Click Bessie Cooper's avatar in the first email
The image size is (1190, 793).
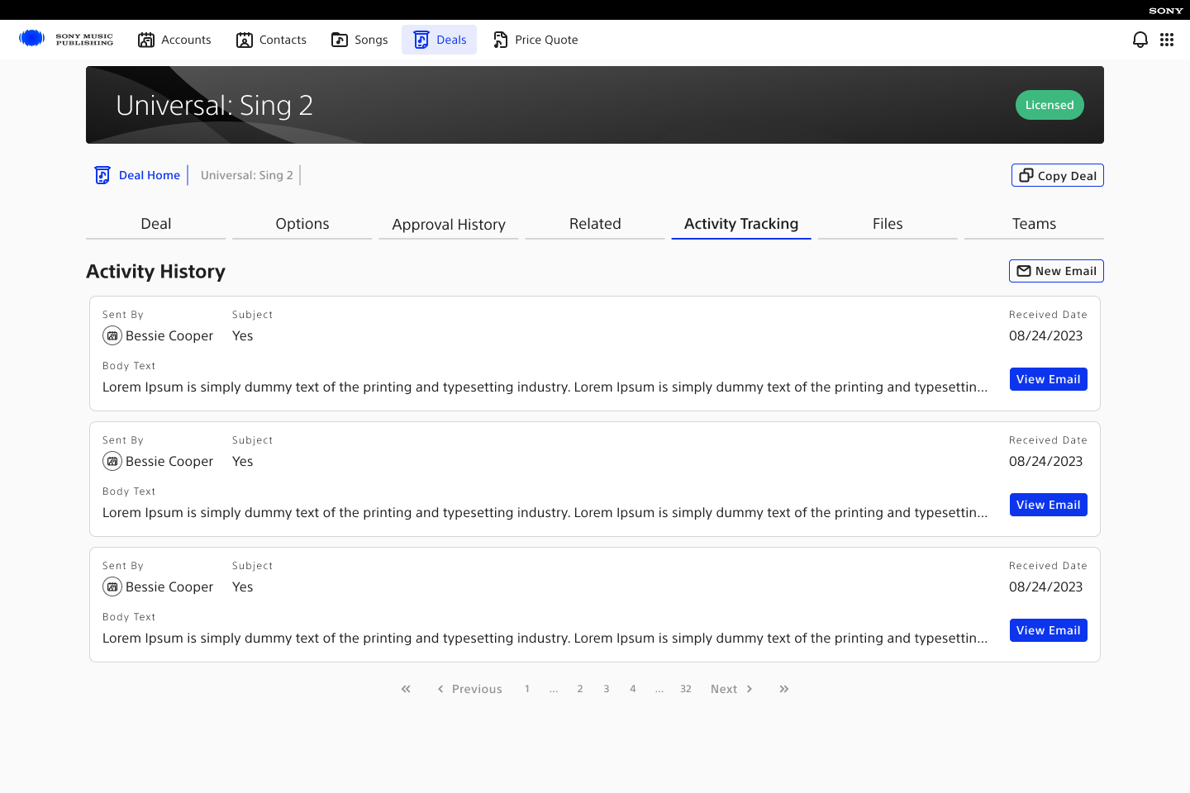tap(112, 335)
